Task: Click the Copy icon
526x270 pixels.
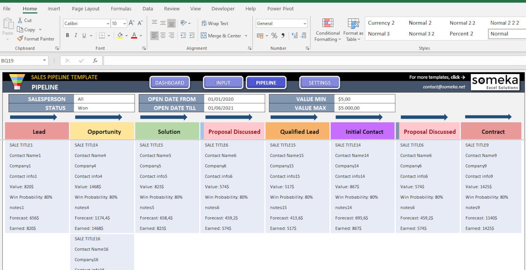Action: pyautogui.click(x=20, y=30)
